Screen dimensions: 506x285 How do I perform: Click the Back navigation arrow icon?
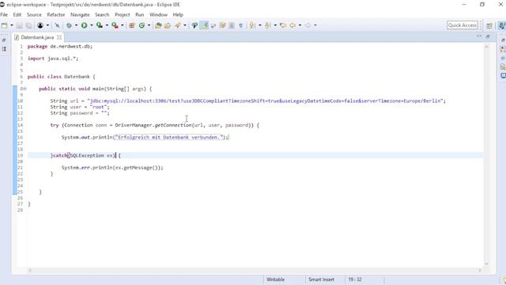[293, 25]
